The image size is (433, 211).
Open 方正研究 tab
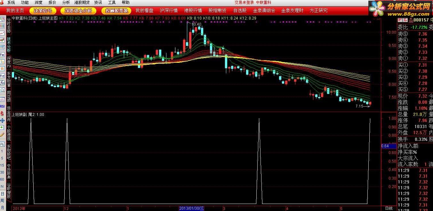(x=318, y=11)
